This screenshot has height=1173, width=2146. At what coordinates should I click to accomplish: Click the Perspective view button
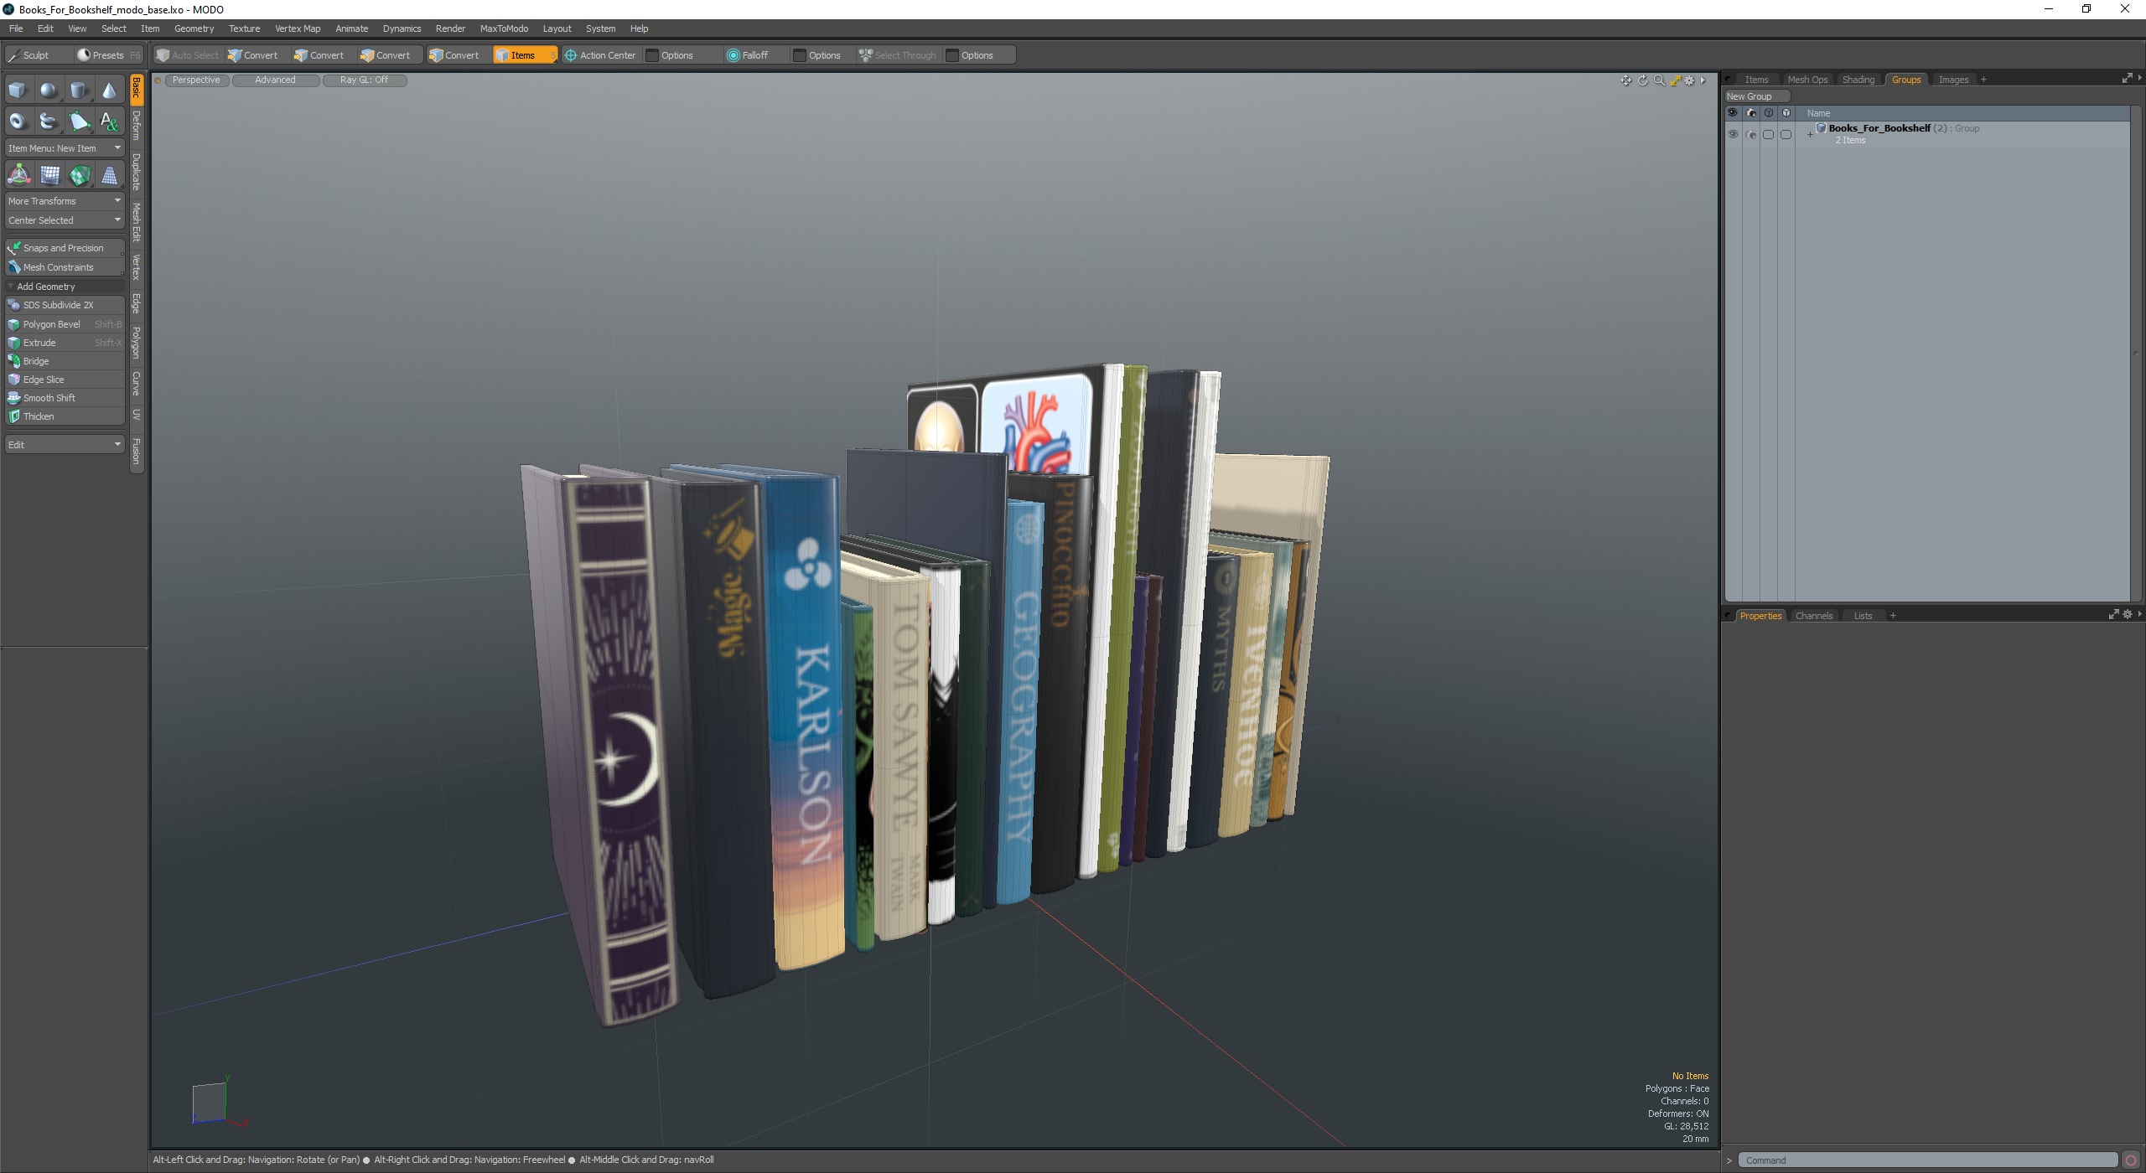(196, 80)
